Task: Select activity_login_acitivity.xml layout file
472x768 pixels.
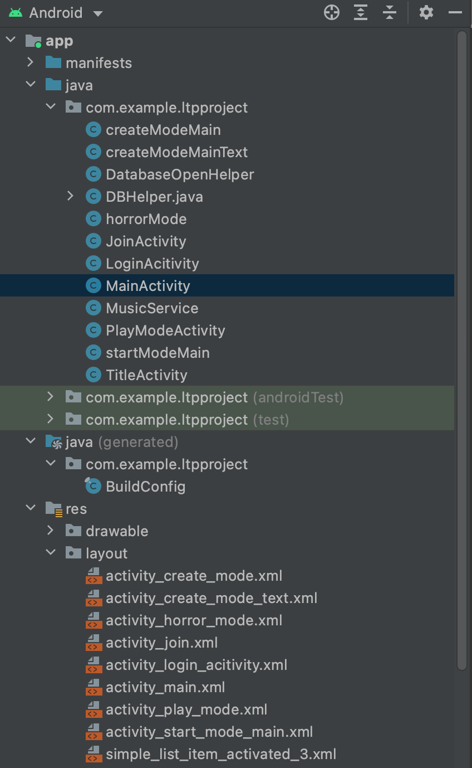Action: (x=196, y=665)
